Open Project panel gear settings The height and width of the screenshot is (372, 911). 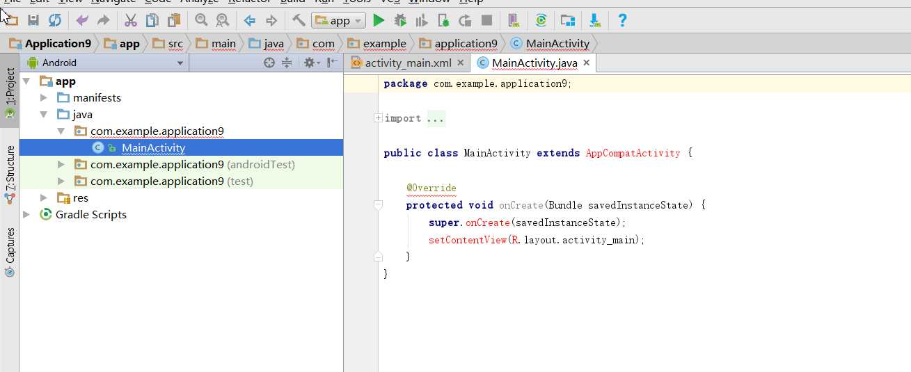311,63
